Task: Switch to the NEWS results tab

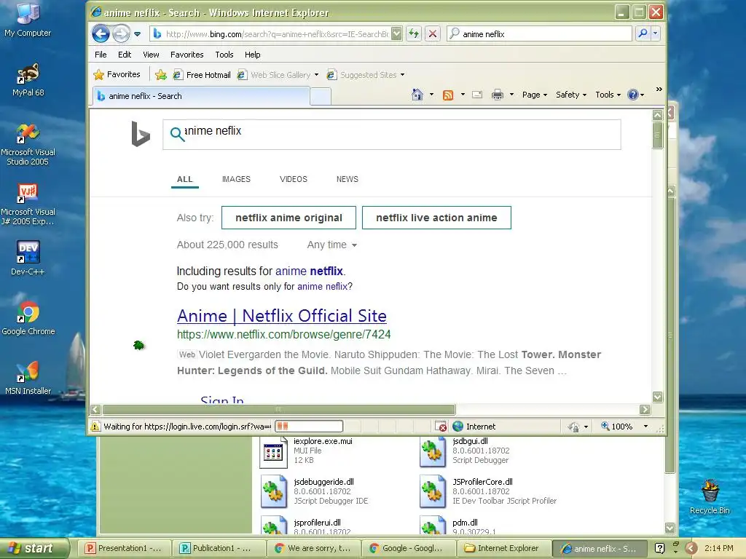Action: [348, 179]
